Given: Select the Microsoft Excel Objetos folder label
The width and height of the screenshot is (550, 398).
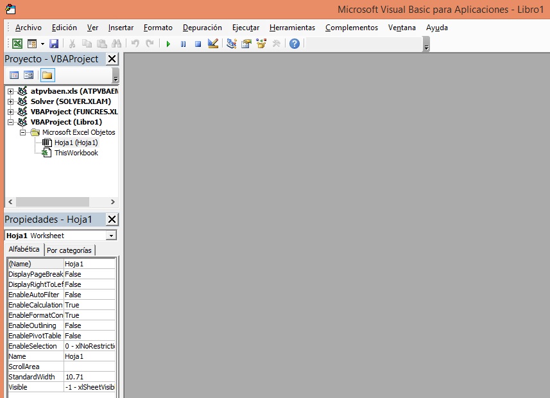Looking at the screenshot, I should pyautogui.click(x=78, y=132).
